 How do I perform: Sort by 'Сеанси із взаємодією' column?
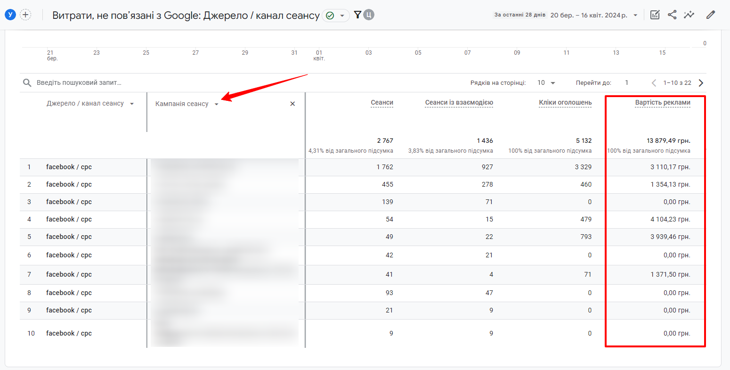click(x=459, y=103)
